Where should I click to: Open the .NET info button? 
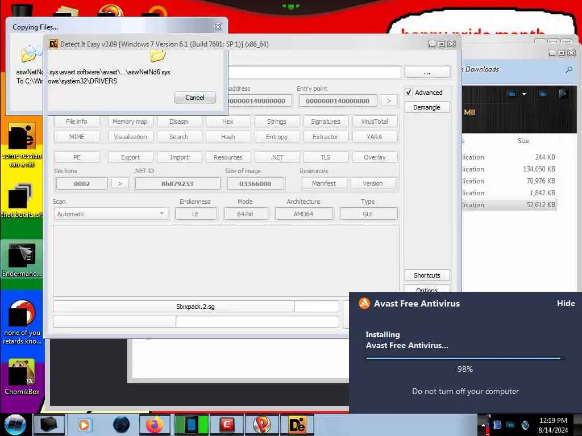coord(277,157)
